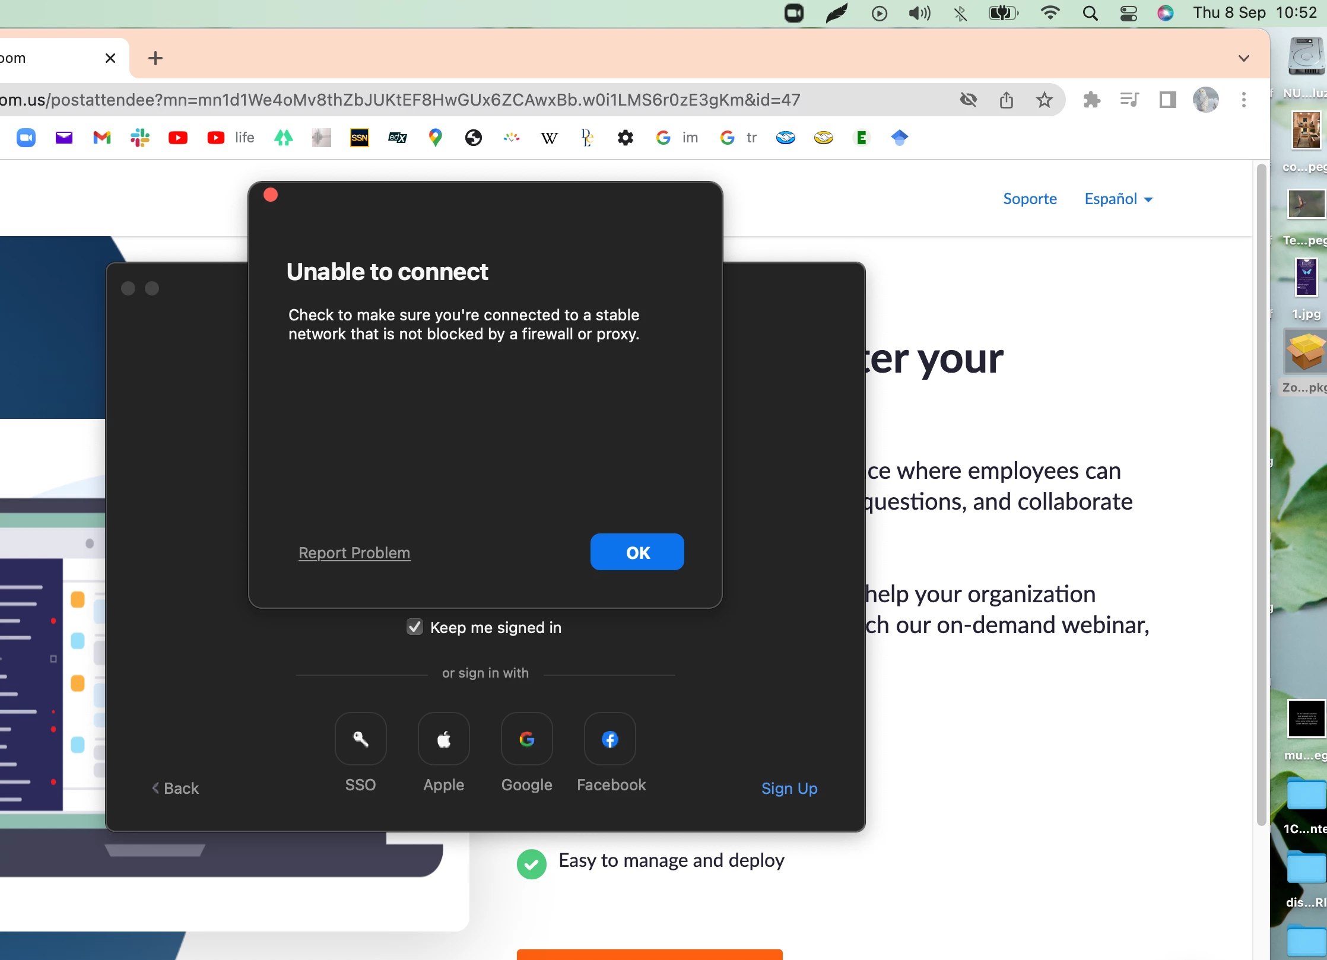
Task: Click the Report Problem link
Action: (x=354, y=552)
